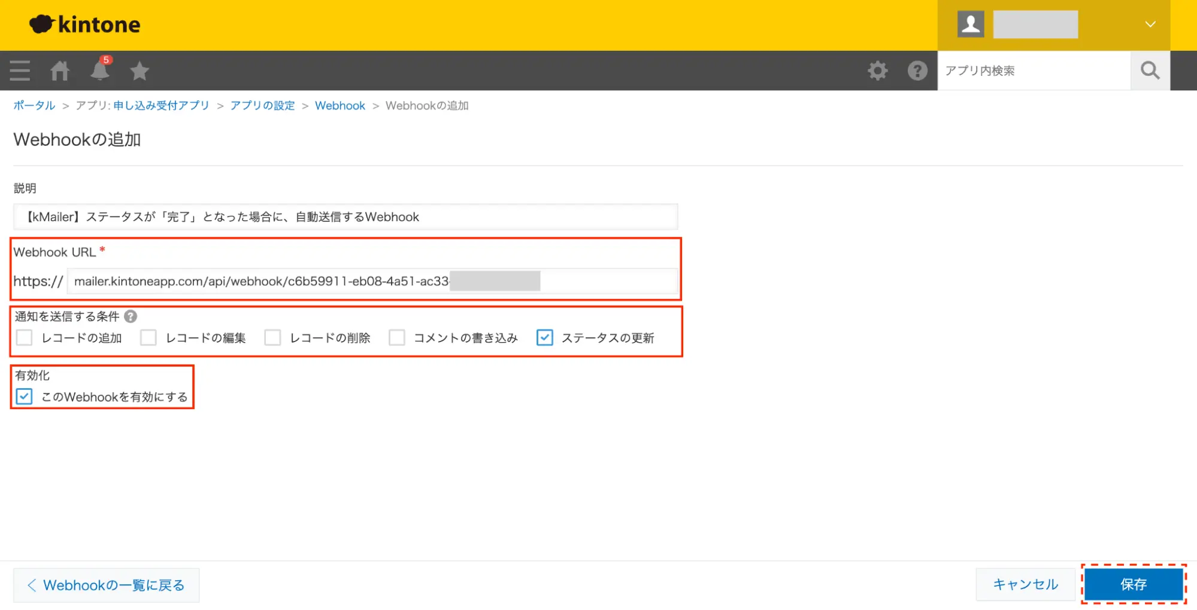1197x610 pixels.
Task: Open the favorites star icon
Action: pyautogui.click(x=140, y=71)
